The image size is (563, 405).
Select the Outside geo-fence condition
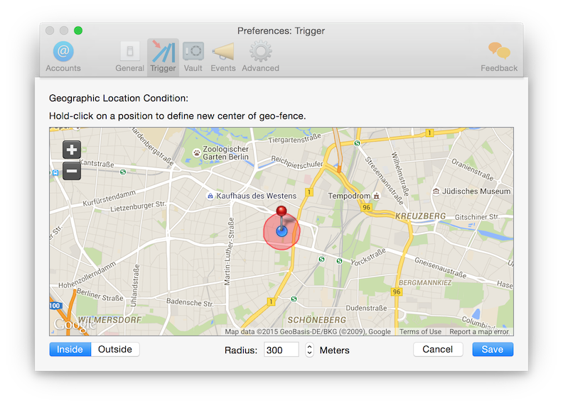click(115, 350)
